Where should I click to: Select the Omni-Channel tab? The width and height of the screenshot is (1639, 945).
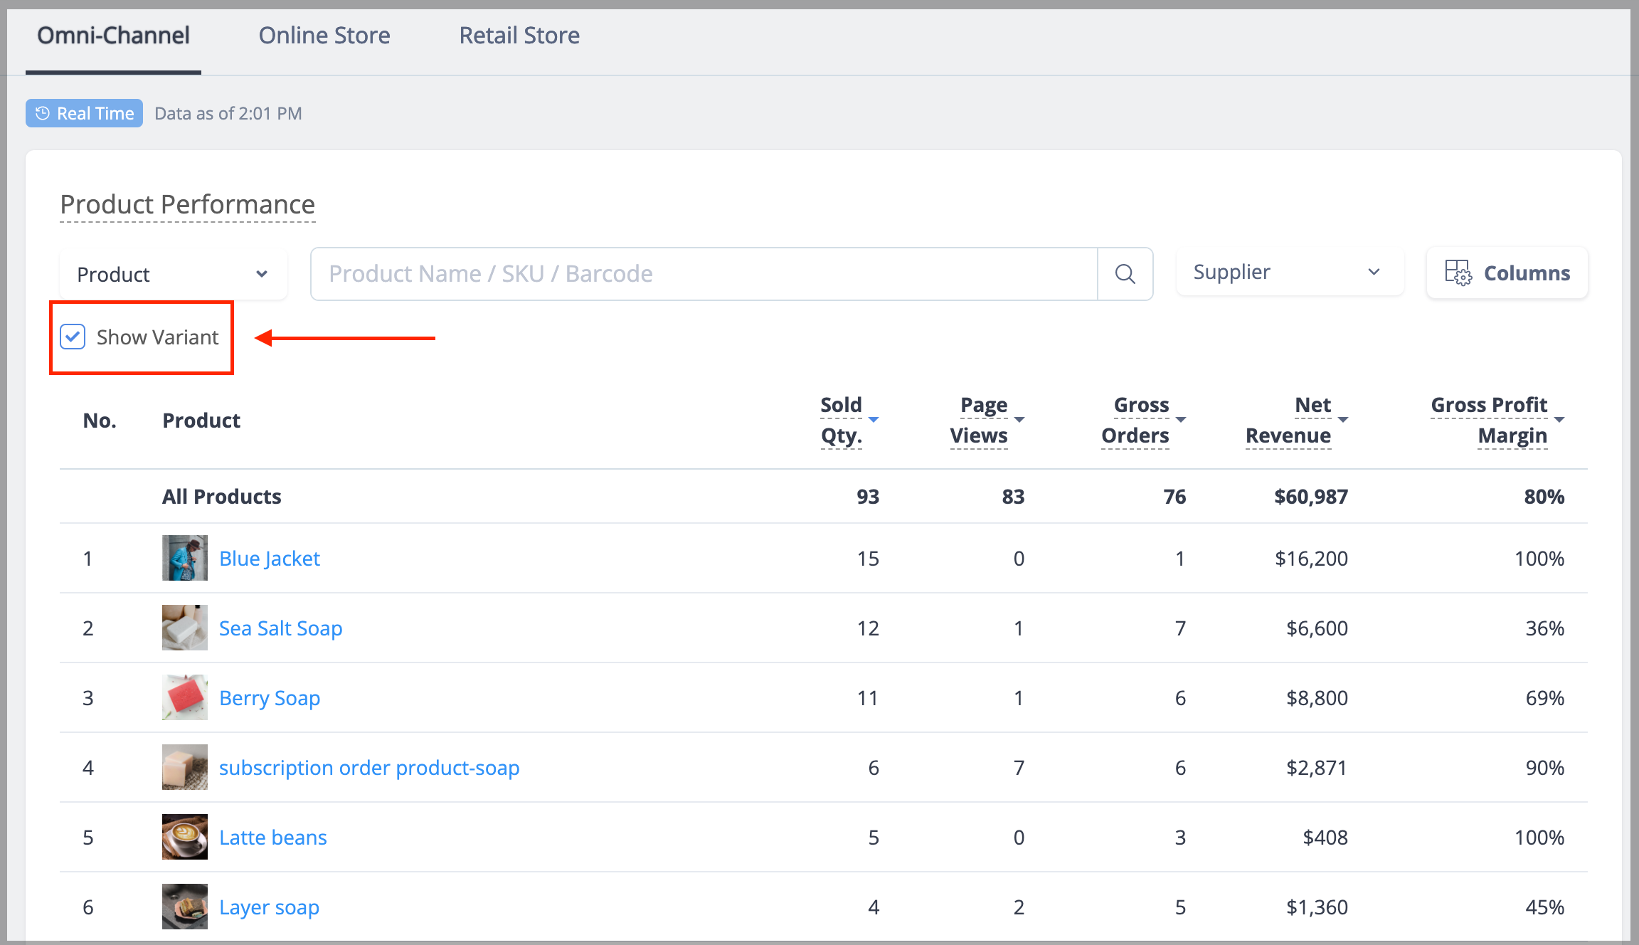point(113,36)
